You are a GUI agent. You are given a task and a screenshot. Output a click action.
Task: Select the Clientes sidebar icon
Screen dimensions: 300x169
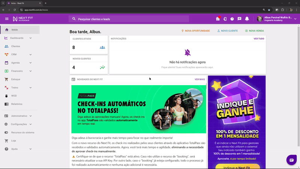(x=6, y=46)
